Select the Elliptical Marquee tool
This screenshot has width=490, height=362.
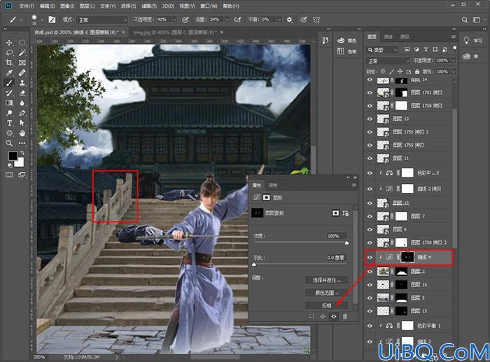click(x=22, y=43)
